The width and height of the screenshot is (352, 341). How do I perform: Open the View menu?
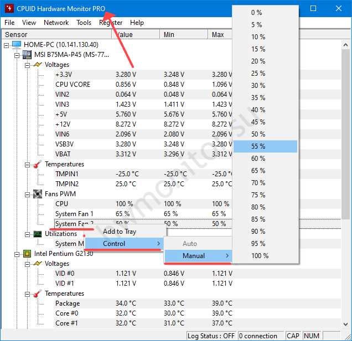click(x=29, y=23)
